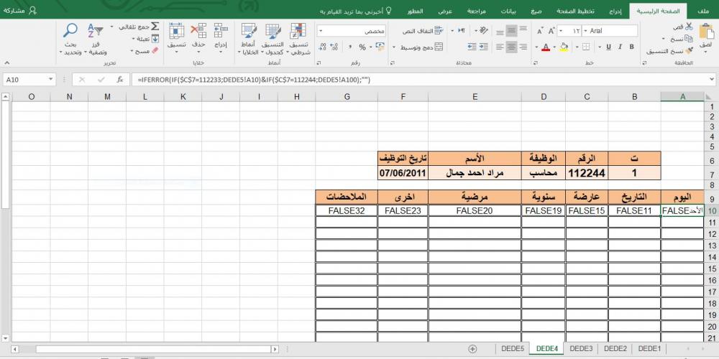Click the Cut (قص) scissors icon
Viewport: 719px width, 359px height.
(x=688, y=27)
